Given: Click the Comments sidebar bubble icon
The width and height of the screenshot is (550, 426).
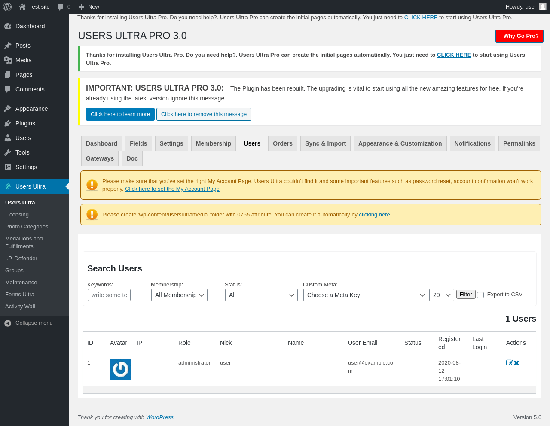Looking at the screenshot, I should 8,89.
